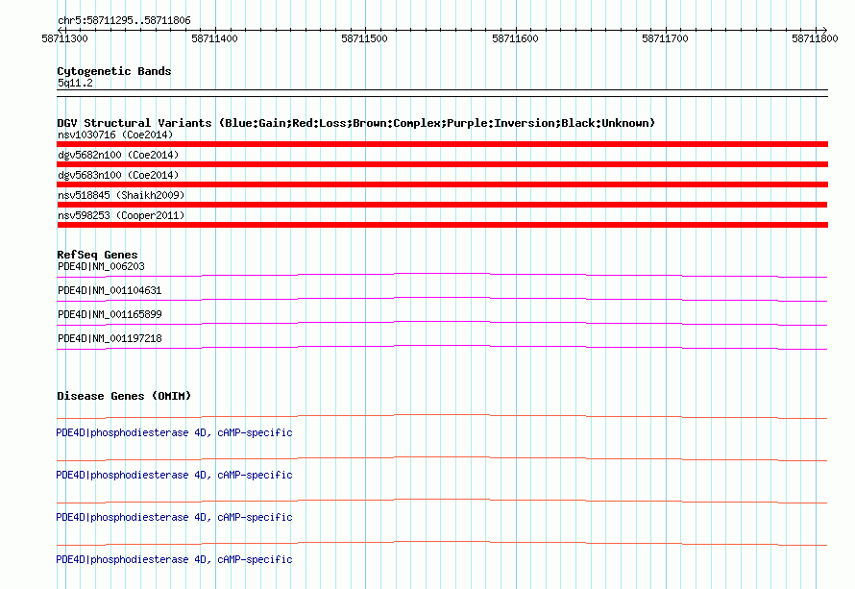
Task: Click the red loss bar under nsv518845
Action: [442, 205]
